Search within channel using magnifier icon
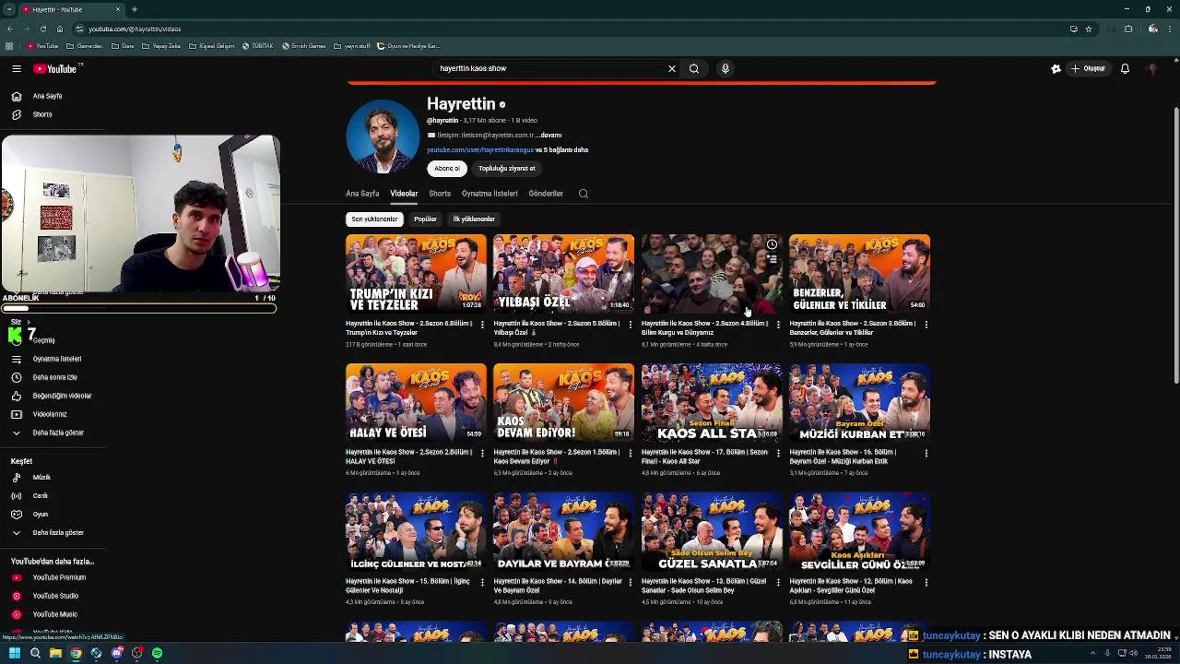 click(x=583, y=194)
